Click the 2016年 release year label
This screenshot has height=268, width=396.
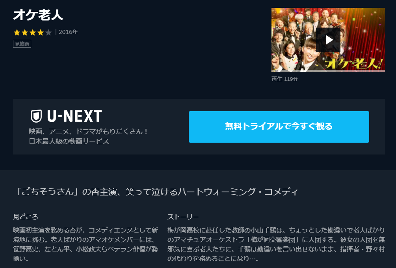[68, 32]
